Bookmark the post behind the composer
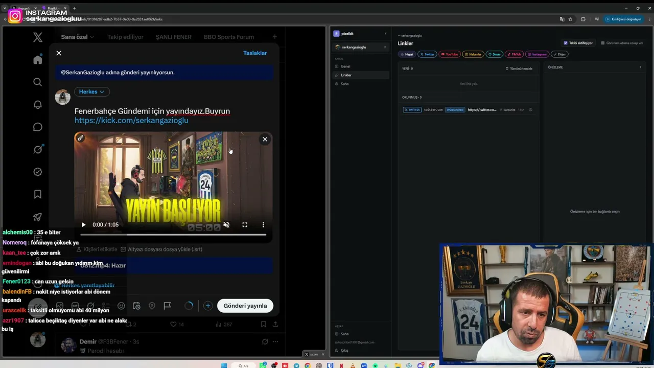Image resolution: width=654 pixels, height=368 pixels. 264,324
